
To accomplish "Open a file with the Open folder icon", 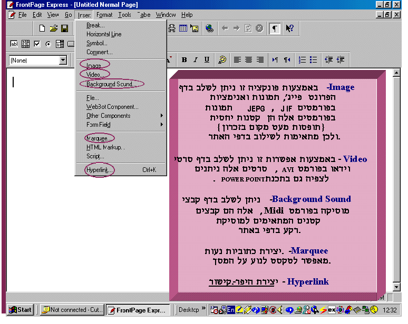I will 54,28.
